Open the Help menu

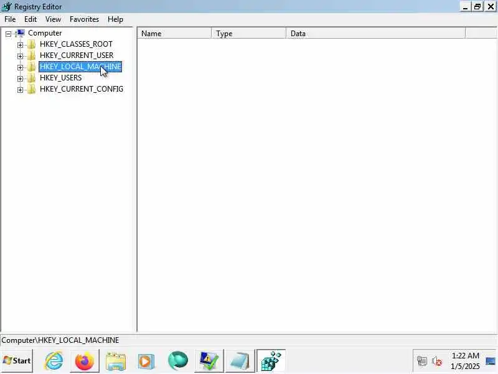click(x=115, y=19)
